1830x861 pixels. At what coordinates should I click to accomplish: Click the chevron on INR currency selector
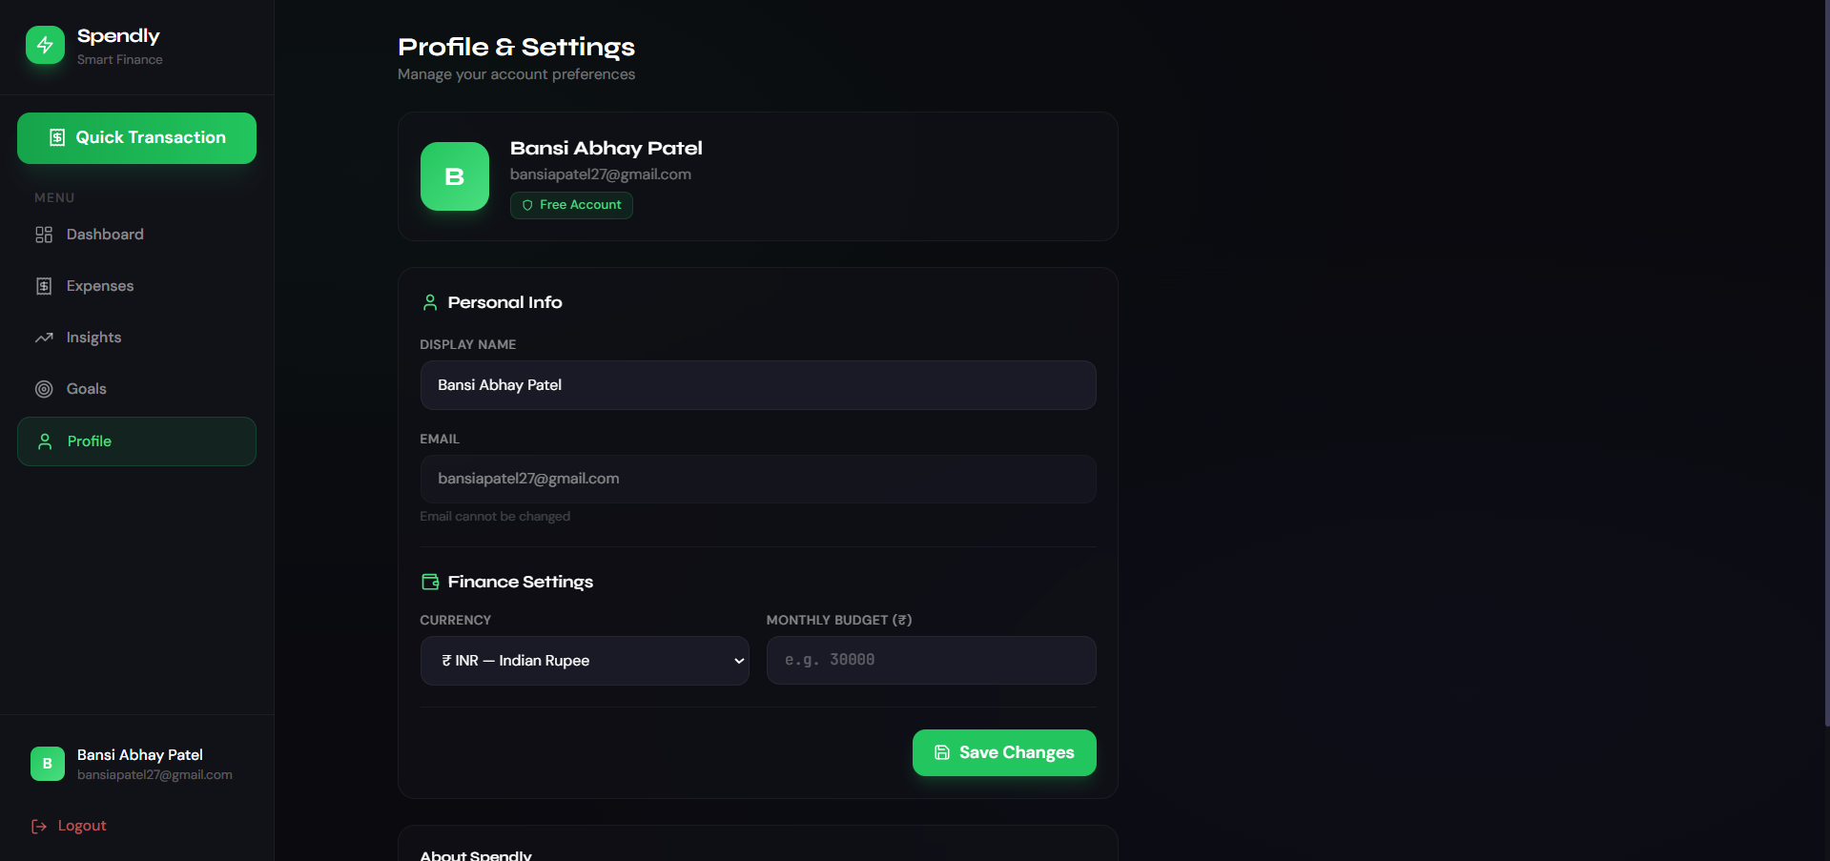pos(738,661)
